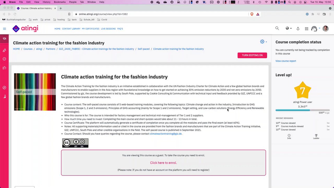Open the privat bookmarks folder
The height and width of the screenshot is (188, 334).
pos(45,20)
